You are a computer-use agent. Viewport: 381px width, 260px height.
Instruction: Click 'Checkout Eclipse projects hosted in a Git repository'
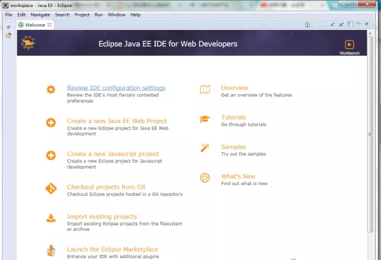124,194
